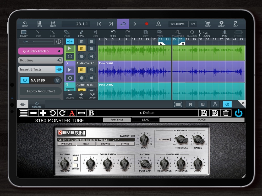Start playback with play button
Viewport: 262px width, 196px height.
click(x=135, y=24)
